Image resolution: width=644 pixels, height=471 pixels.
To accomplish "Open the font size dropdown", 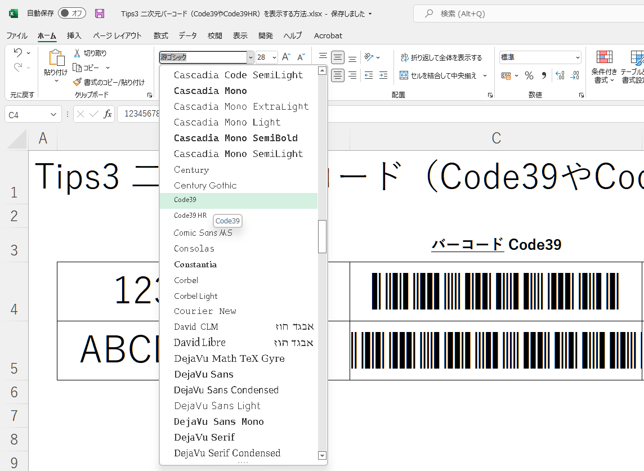I will point(274,57).
